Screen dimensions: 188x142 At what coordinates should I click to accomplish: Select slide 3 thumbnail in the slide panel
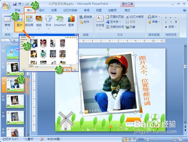click(x=12, y=52)
